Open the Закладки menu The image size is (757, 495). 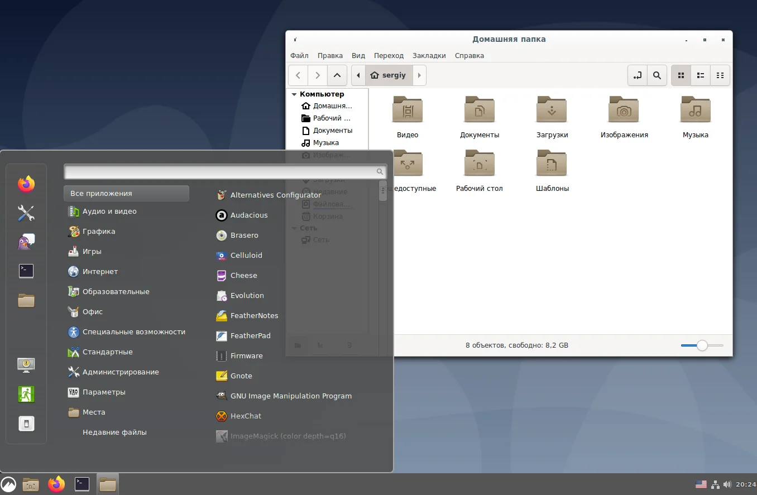429,56
